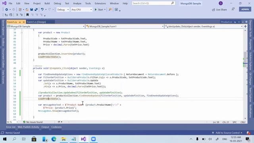Image resolution: width=254 pixels, height=143 pixels.
Task: Click the Visual Studio taskbar icon
Action: (x=83, y=139)
